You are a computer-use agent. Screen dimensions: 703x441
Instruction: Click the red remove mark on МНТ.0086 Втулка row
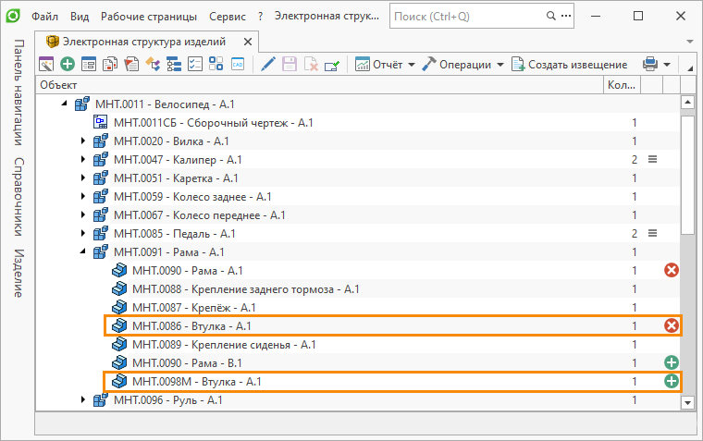click(x=672, y=325)
